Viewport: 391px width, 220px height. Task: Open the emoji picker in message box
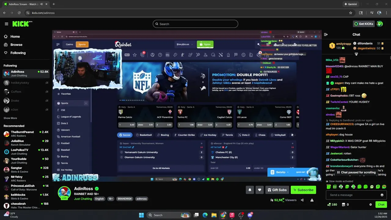pos(382,195)
